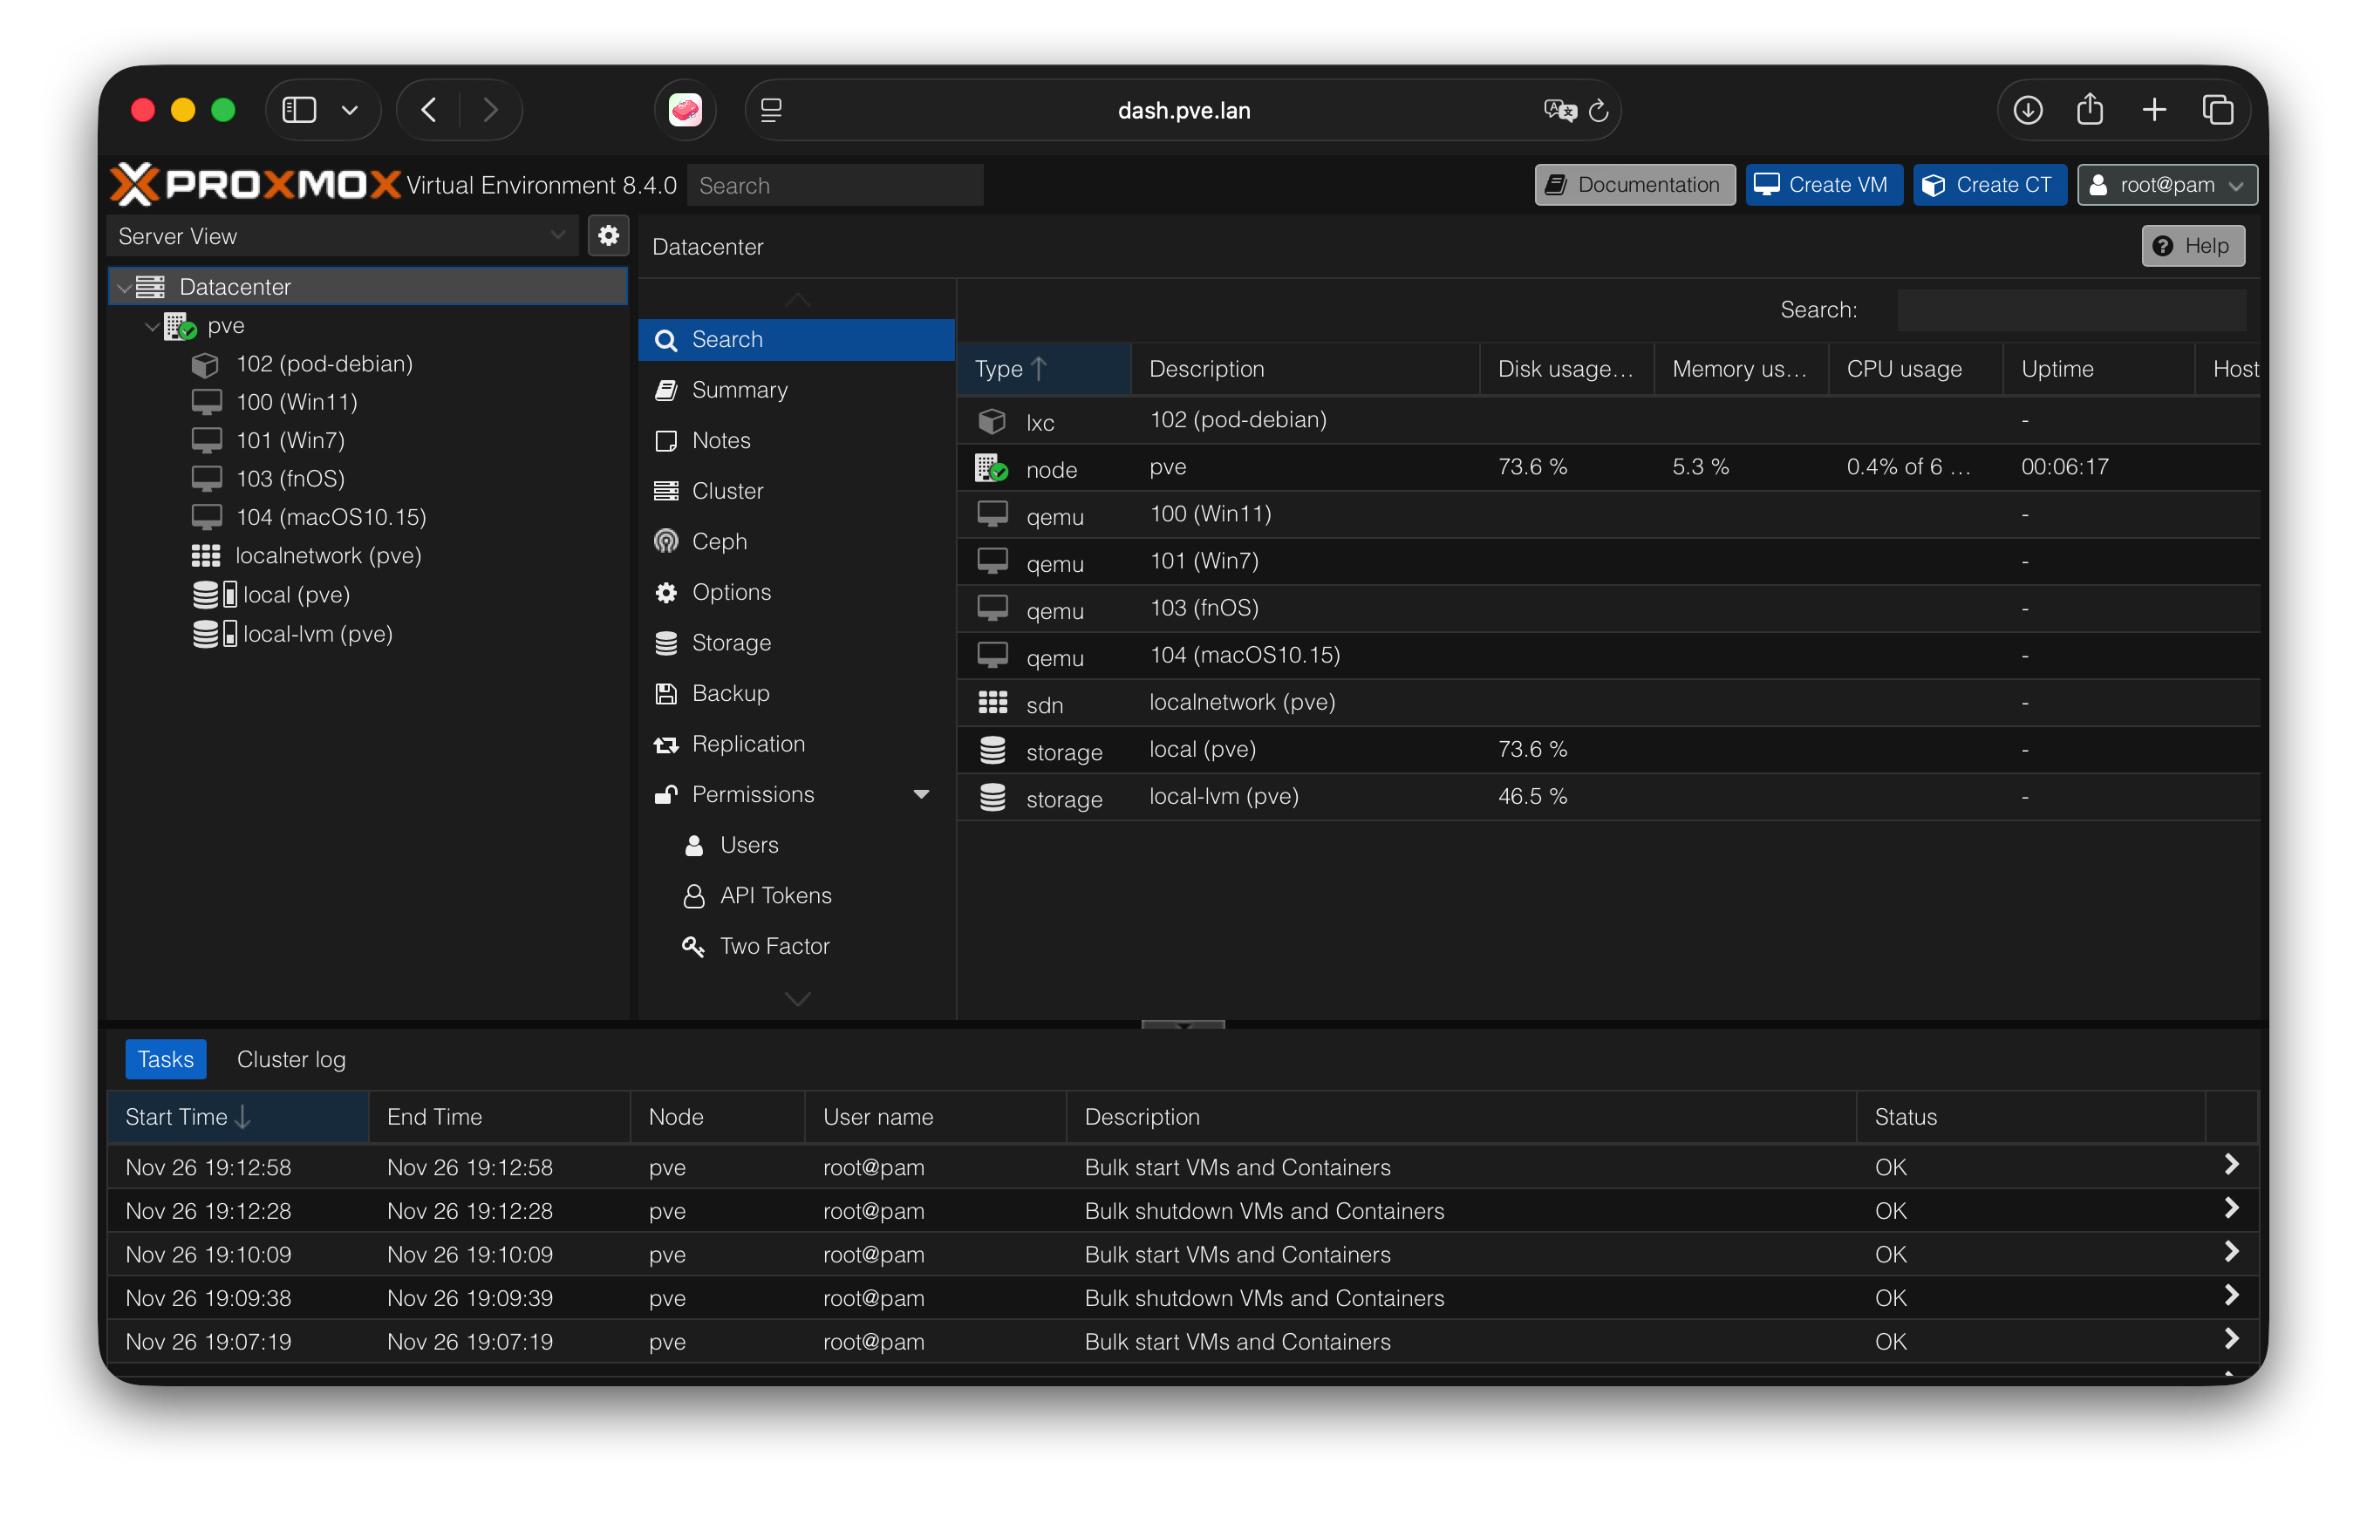Collapse the Permissions submenu arrow
2367x1517 pixels.
click(x=921, y=794)
